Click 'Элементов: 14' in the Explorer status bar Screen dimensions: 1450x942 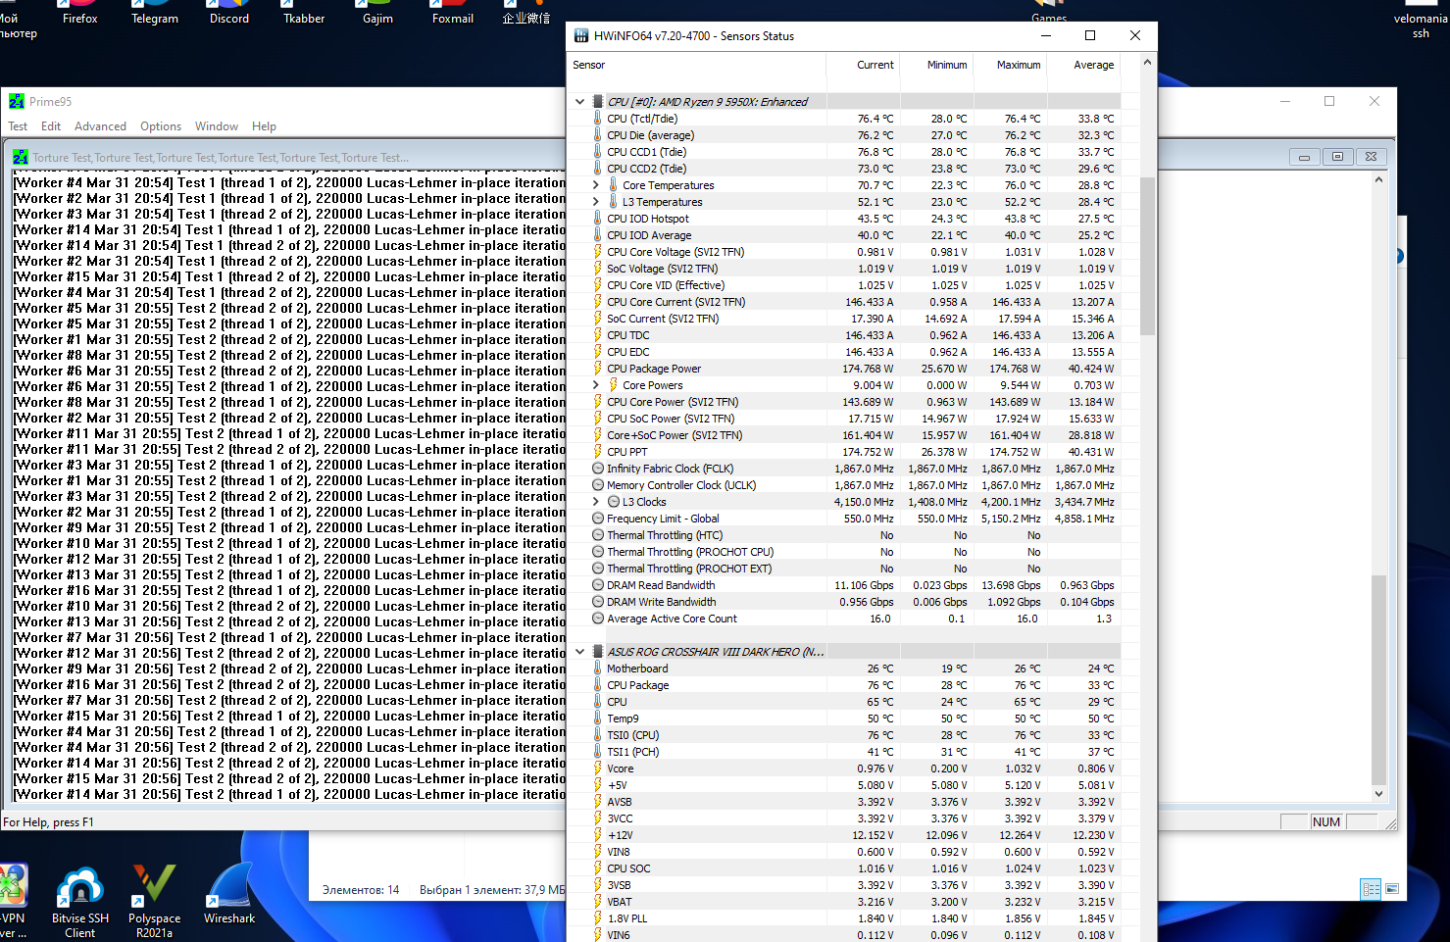coord(361,890)
